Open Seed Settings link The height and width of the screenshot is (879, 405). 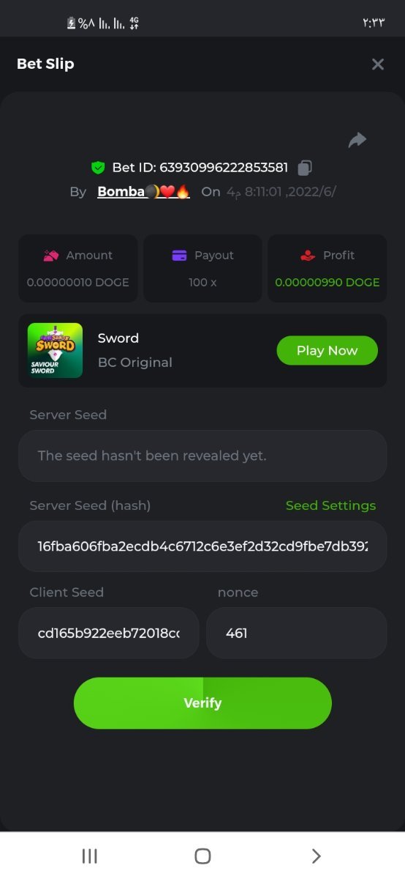[x=330, y=505]
